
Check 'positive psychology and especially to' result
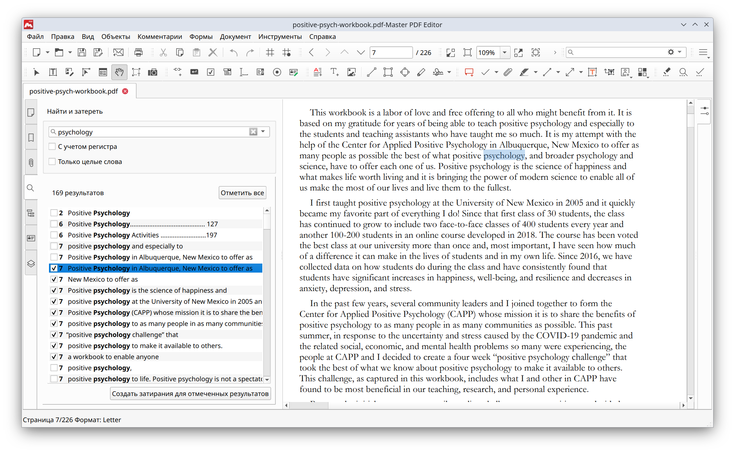pyautogui.click(x=54, y=246)
